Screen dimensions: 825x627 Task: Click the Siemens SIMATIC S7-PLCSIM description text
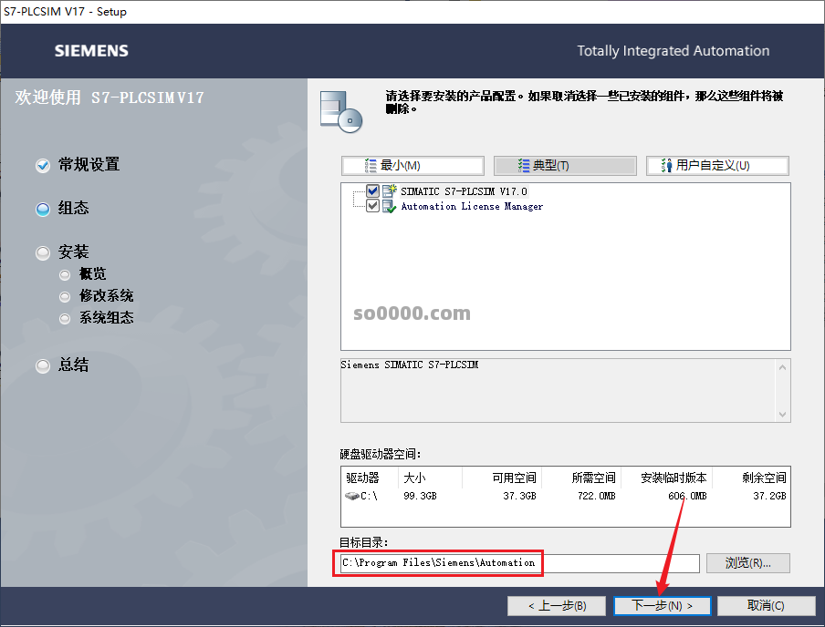click(410, 365)
